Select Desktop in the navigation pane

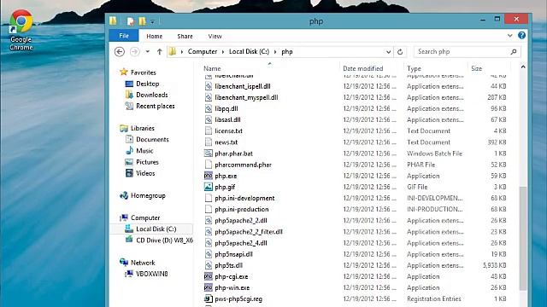click(148, 84)
